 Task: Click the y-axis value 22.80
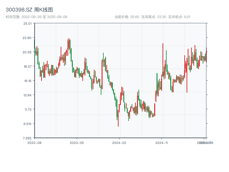click(x=27, y=38)
